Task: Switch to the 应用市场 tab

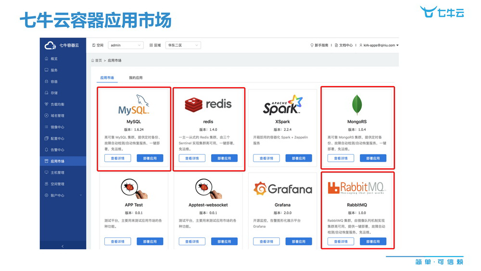Action: [107, 77]
